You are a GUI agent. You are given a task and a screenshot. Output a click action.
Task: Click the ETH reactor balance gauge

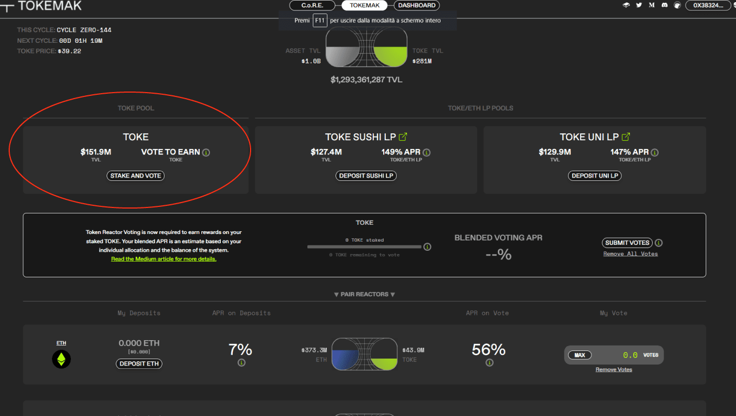click(x=365, y=354)
